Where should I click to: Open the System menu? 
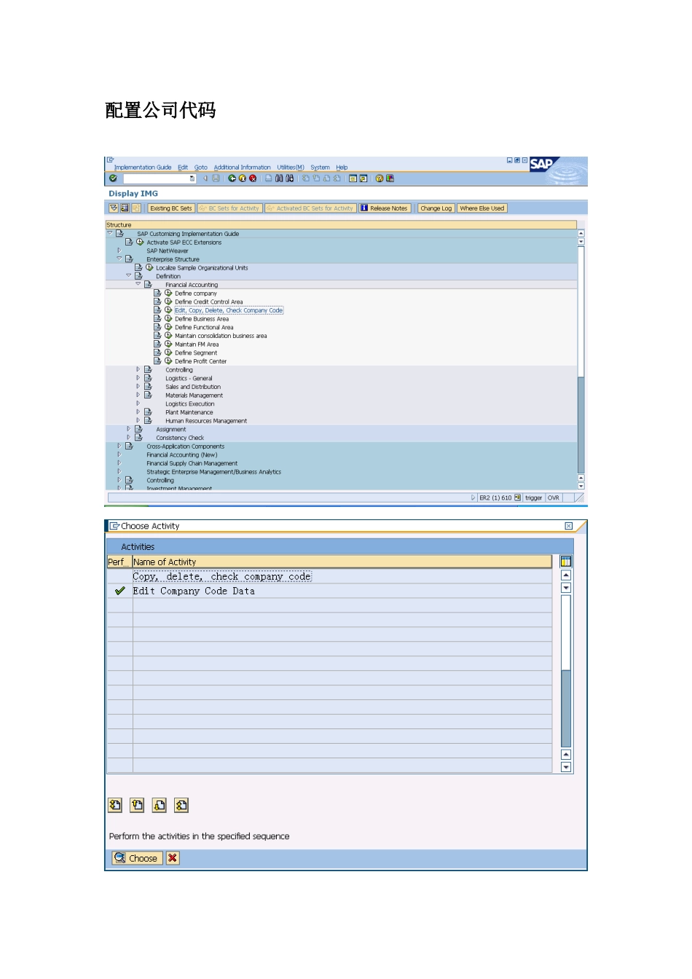click(321, 168)
